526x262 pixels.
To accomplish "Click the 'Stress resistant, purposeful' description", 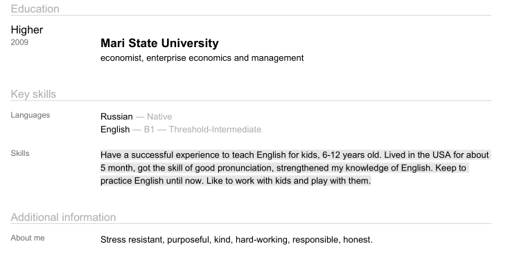I will 236,240.
